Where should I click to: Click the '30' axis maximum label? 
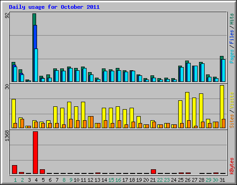(x=7, y=87)
